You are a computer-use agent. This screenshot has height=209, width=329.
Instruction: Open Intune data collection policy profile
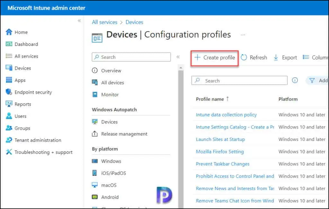[x=226, y=115]
